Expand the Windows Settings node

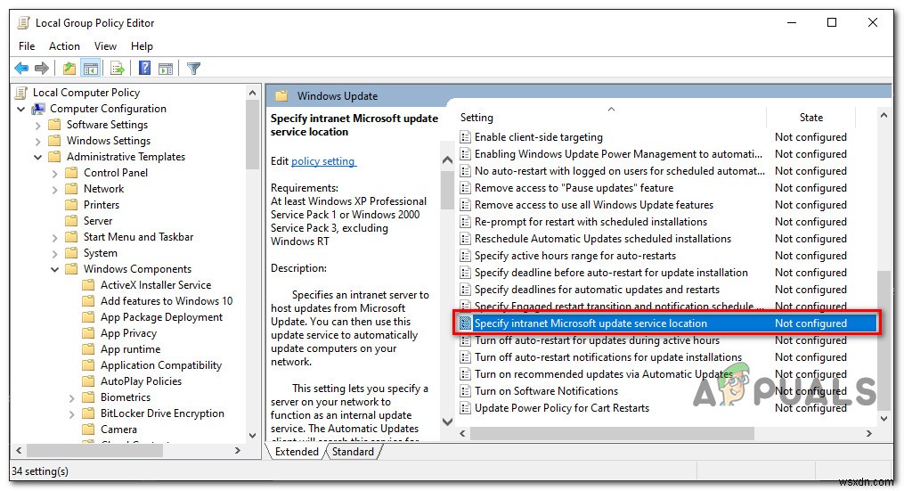point(38,142)
